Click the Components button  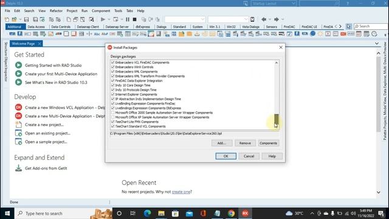268,143
